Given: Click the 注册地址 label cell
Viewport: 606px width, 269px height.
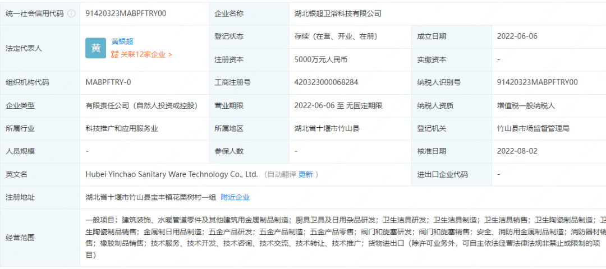Looking at the screenshot, I should click(x=40, y=197).
